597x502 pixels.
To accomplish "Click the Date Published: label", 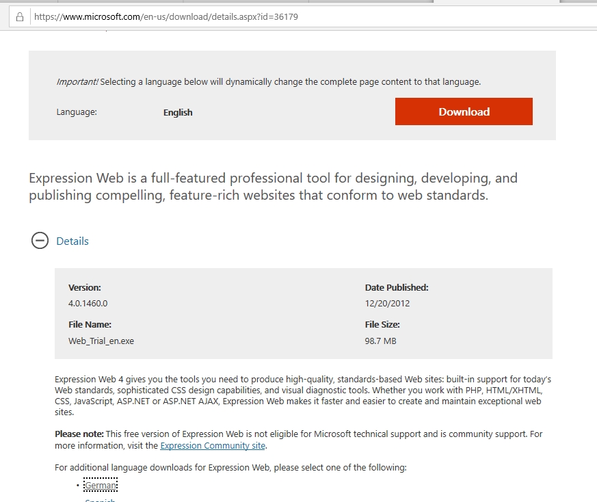I will (x=397, y=287).
